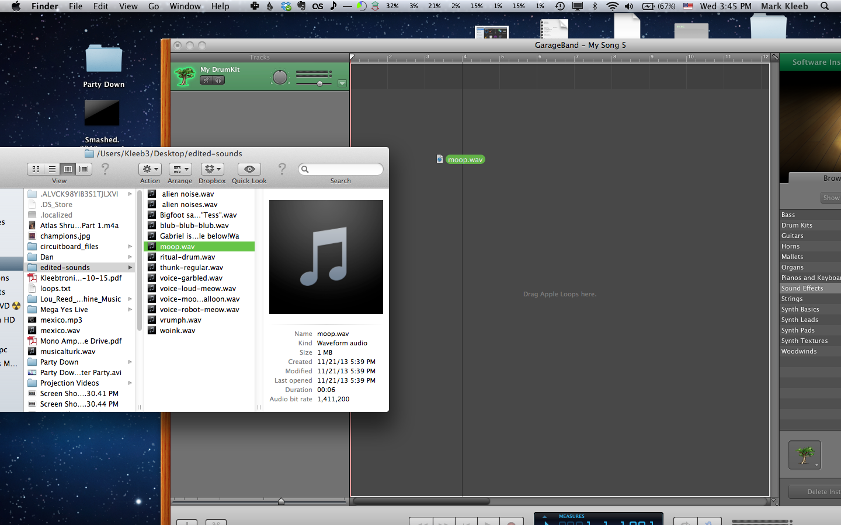Viewport: 841px width, 525px height.
Task: Open the View menu
Action: [128, 6]
